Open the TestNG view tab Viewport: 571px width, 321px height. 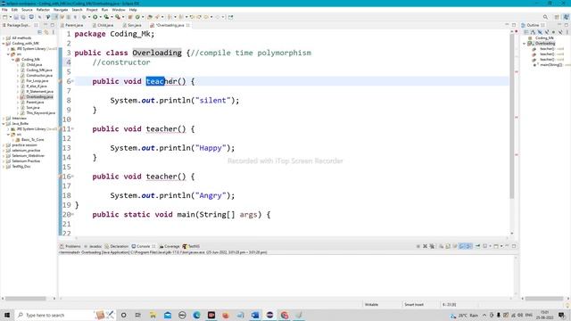tap(191, 246)
